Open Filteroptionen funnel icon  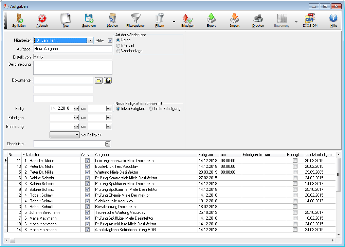click(x=136, y=19)
